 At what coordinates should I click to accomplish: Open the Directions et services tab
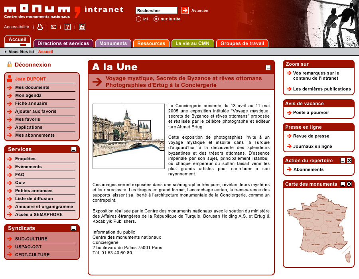tap(63, 43)
